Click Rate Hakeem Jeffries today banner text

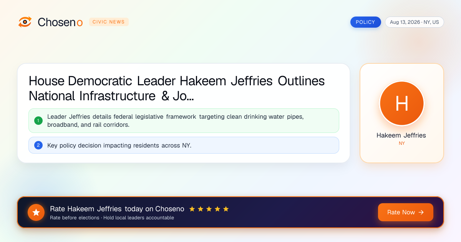tap(117, 209)
